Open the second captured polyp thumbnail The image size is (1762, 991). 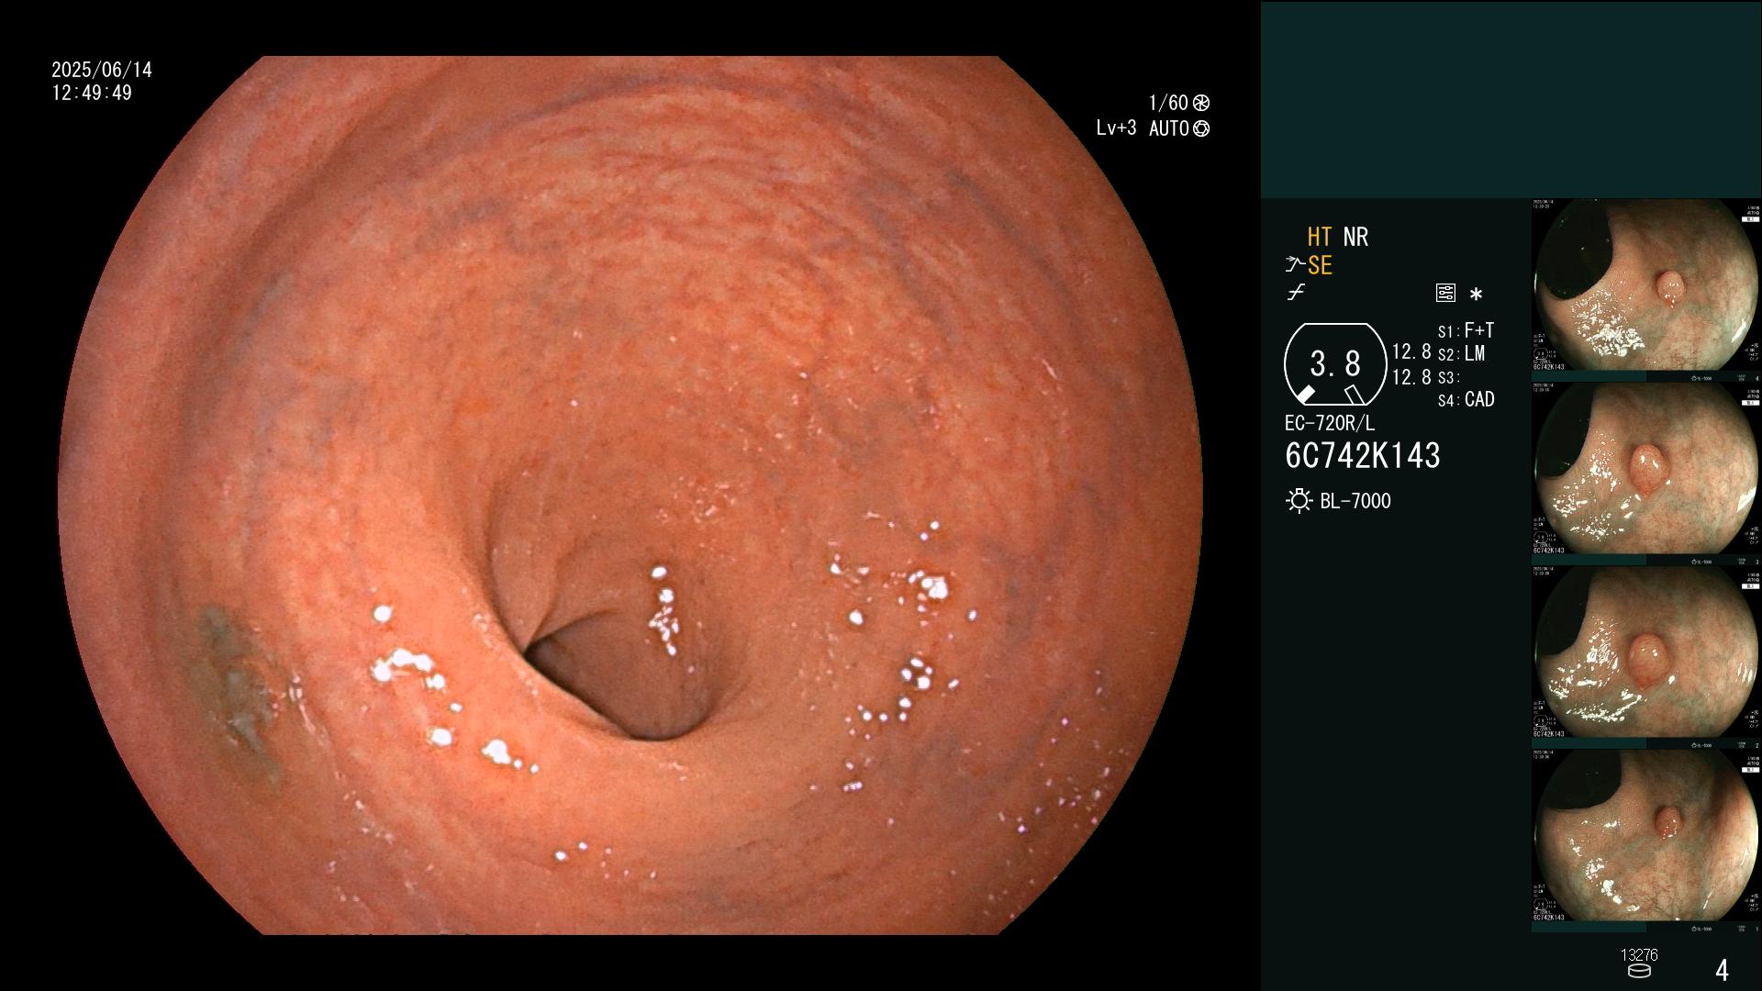tap(1646, 473)
